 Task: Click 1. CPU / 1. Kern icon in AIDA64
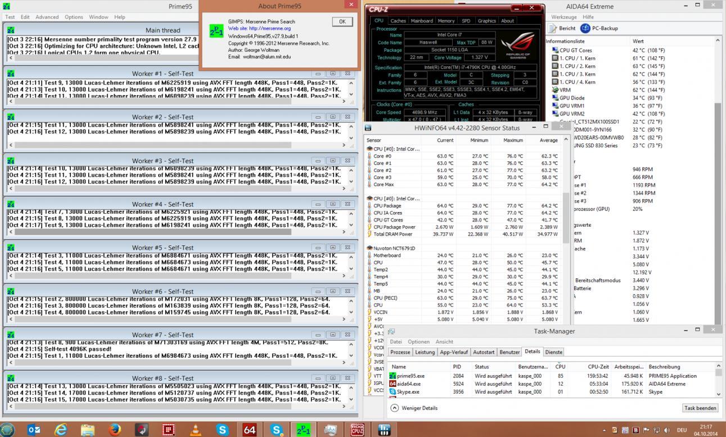555,58
